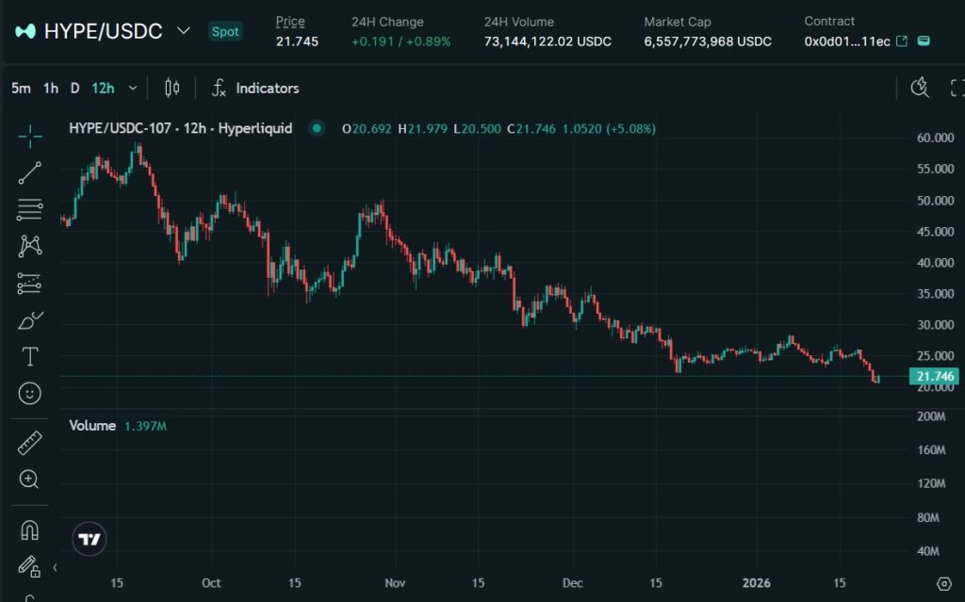Select the trend line drawing tool
965x602 pixels.
[30, 172]
